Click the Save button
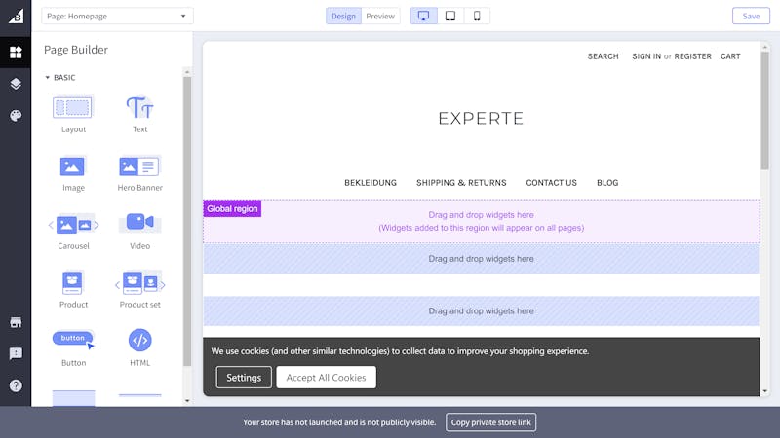780x438 pixels. (751, 16)
